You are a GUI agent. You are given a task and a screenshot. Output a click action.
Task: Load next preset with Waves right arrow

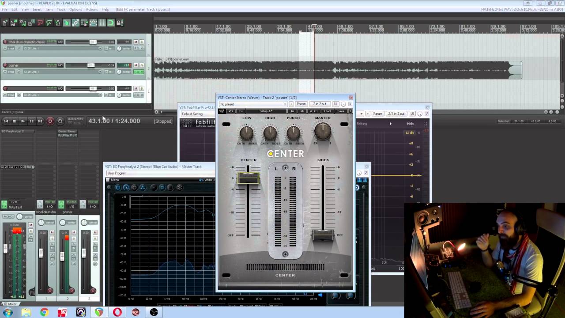[302, 111]
